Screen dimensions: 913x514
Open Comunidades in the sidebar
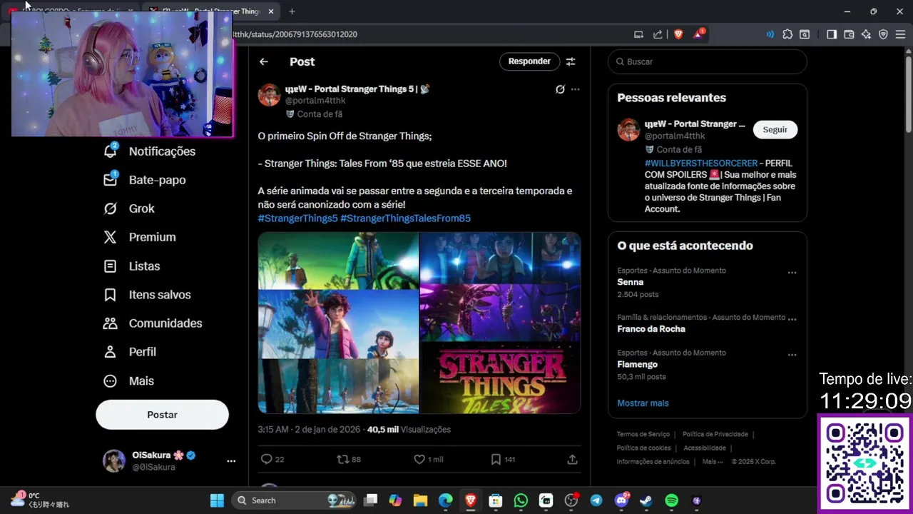(x=153, y=323)
